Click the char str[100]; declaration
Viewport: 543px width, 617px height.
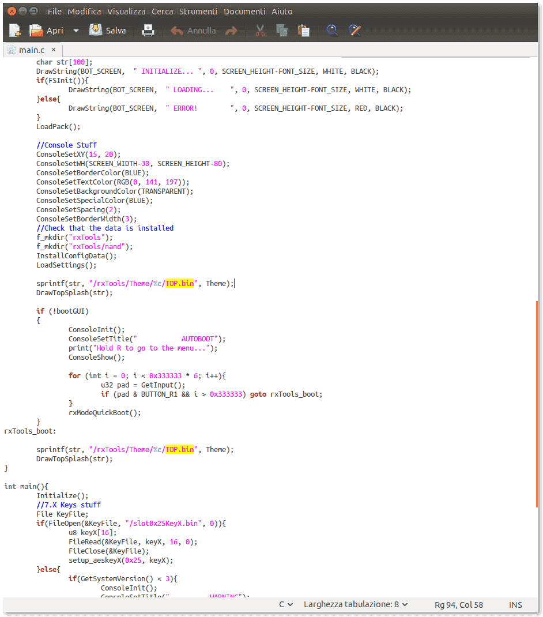[x=65, y=62]
